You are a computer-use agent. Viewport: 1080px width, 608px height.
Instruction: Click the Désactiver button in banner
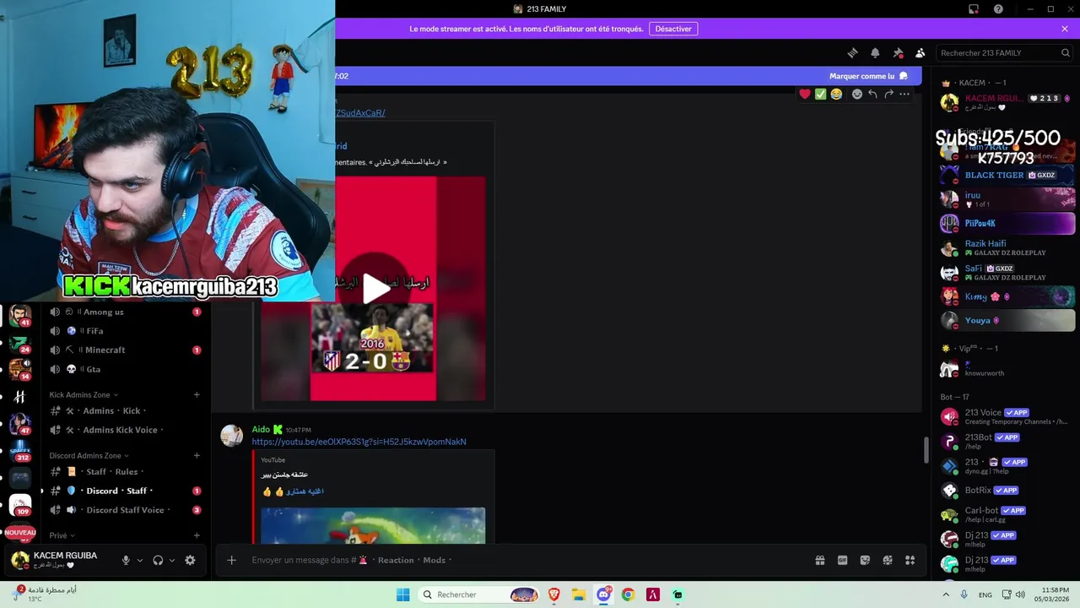[673, 29]
